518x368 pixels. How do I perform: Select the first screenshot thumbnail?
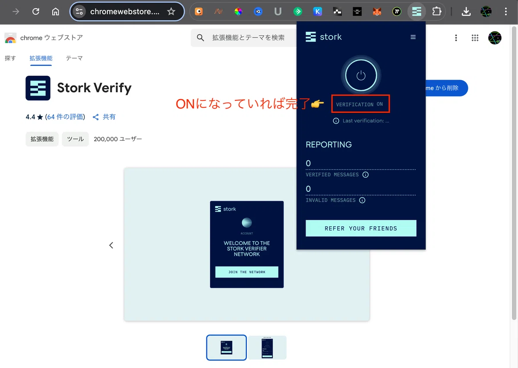click(227, 347)
